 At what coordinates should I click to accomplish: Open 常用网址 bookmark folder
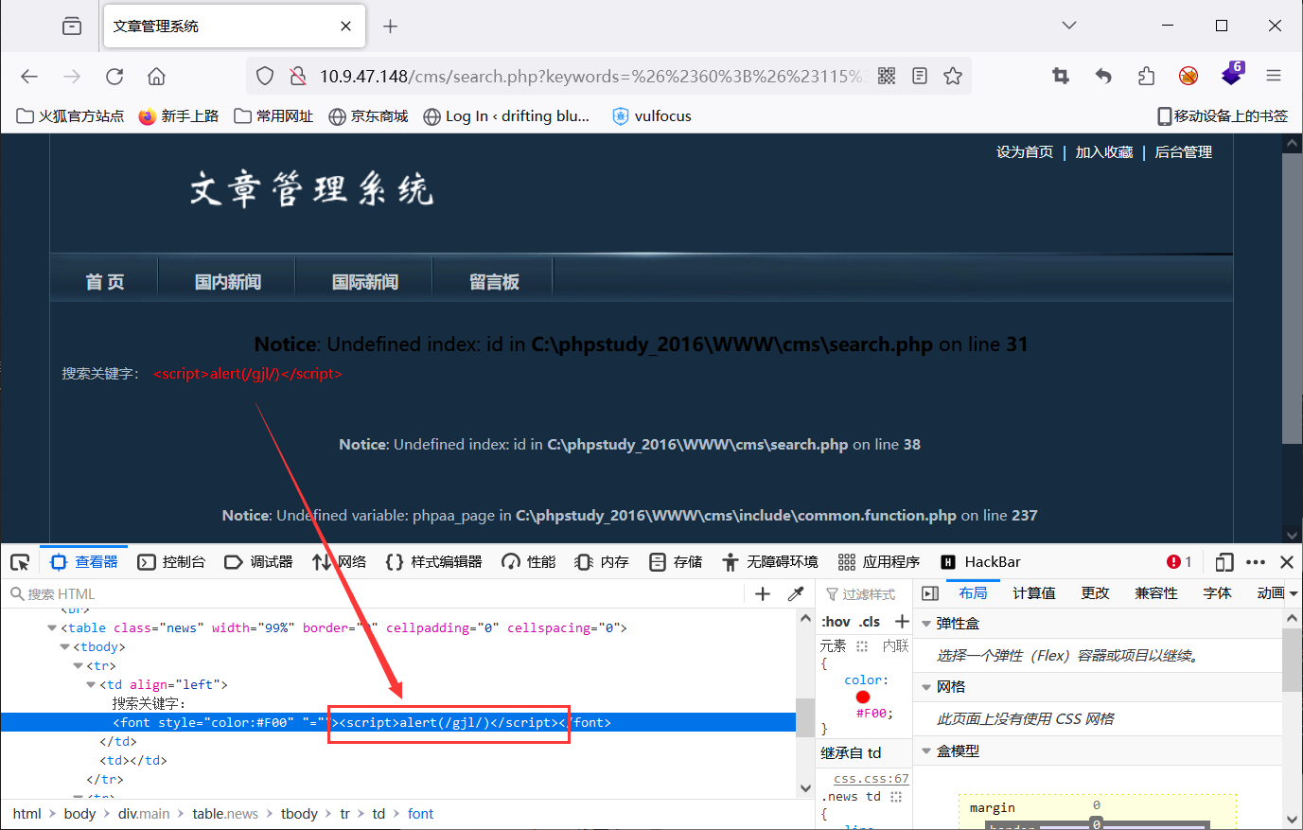click(x=273, y=116)
